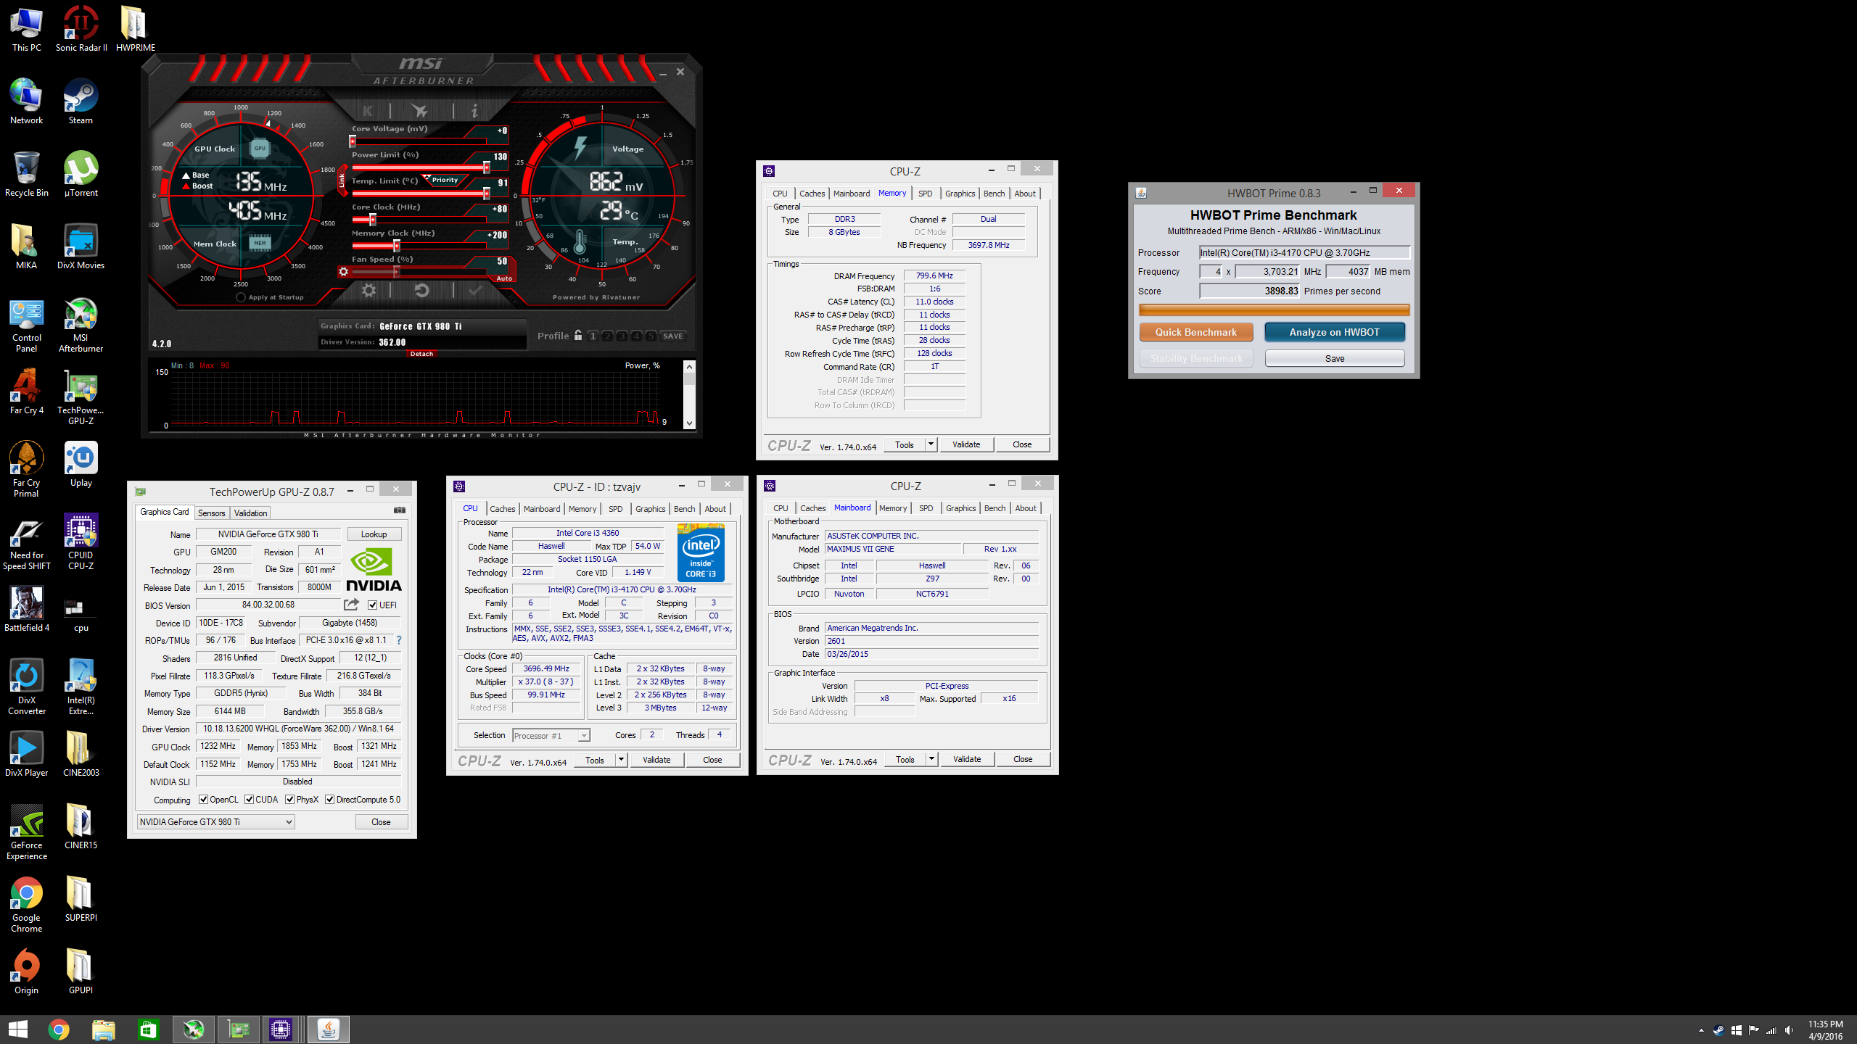
Task: Click the Windows Store taskbar icon
Action: [x=148, y=1029]
